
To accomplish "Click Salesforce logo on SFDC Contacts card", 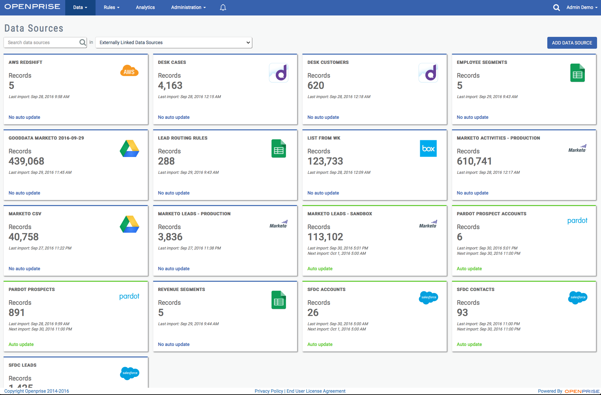I will coord(578,298).
